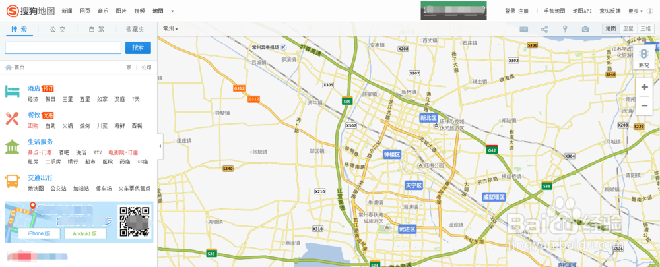Expand the 更多 dropdown in header
Image resolution: width=660 pixels, height=267 pixels.
click(x=635, y=11)
